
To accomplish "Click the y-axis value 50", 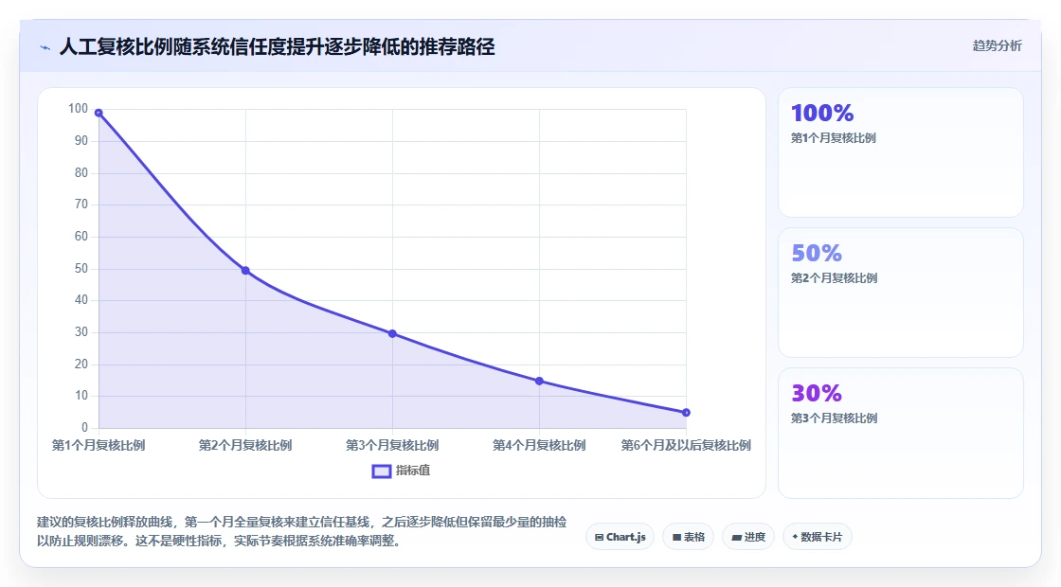I will [x=81, y=269].
